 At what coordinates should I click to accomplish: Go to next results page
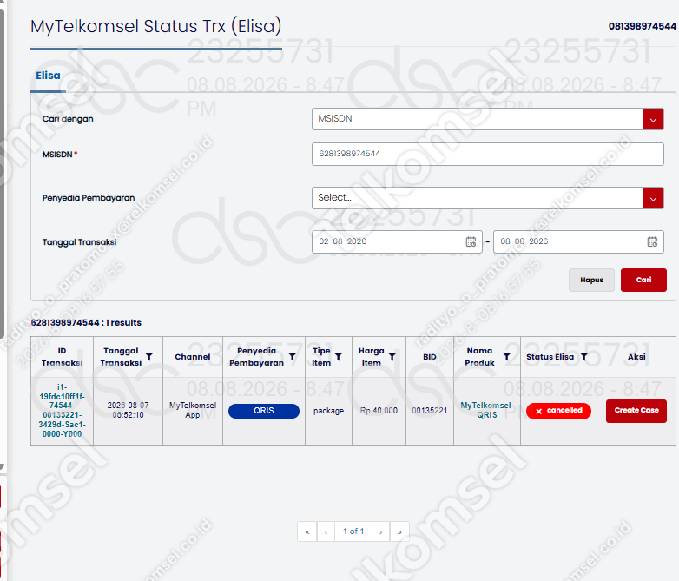click(380, 531)
